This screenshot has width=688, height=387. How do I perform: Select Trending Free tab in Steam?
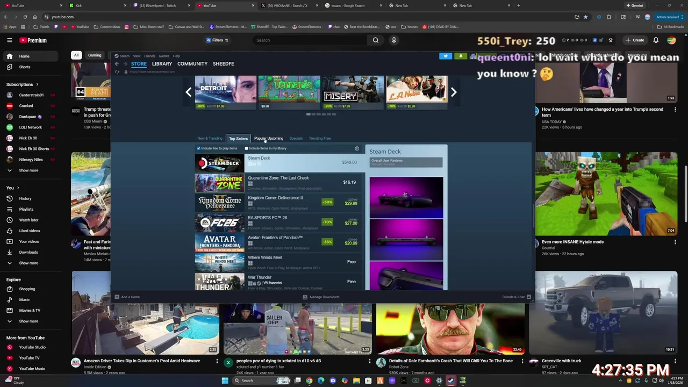point(320,139)
